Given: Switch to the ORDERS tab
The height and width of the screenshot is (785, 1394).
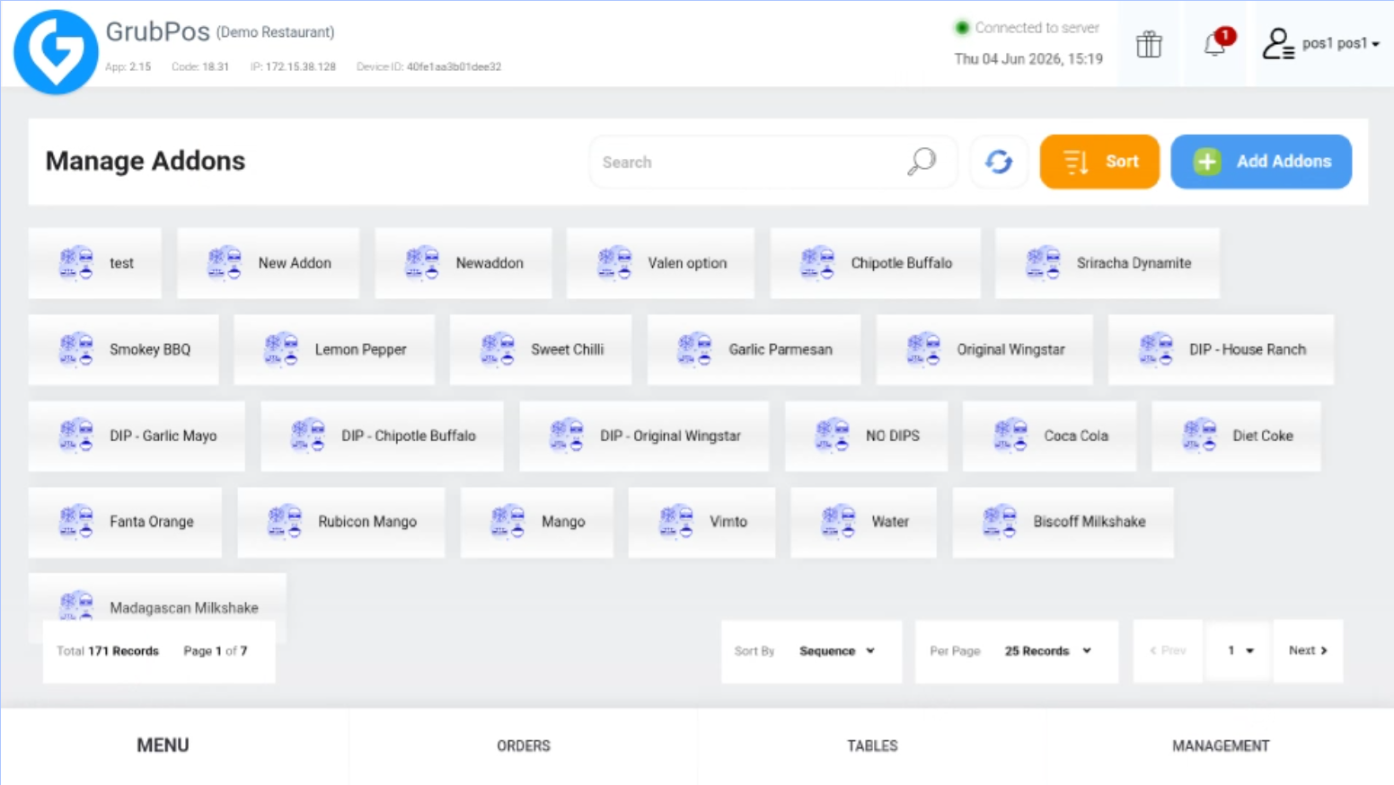Looking at the screenshot, I should (524, 745).
